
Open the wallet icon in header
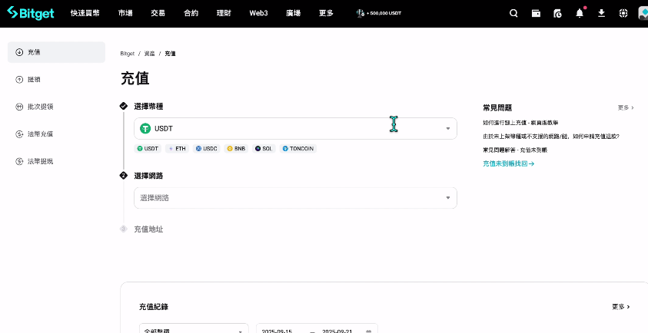click(536, 13)
